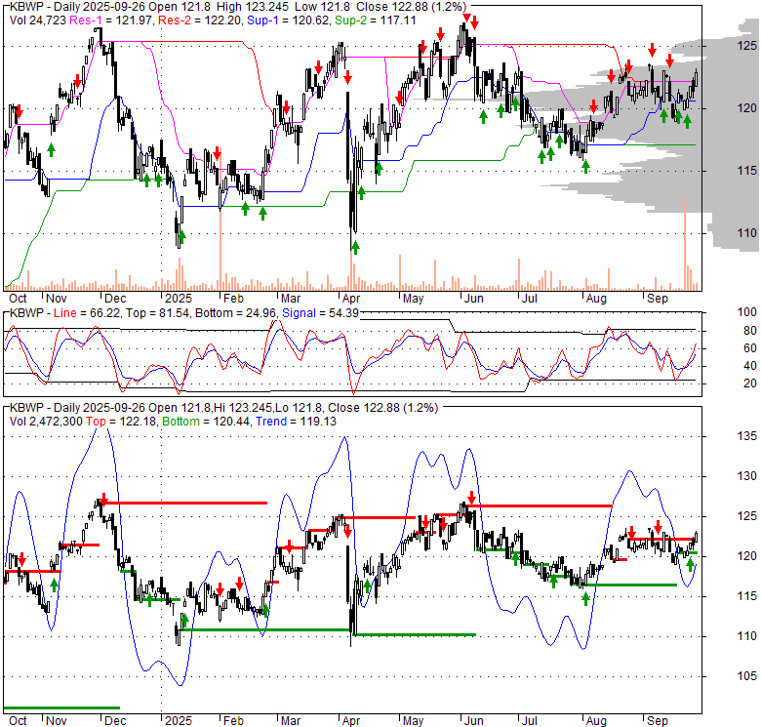Click the 'Sup-1 = 120.62' support label
Viewport: 761px width, 727px height.
click(288, 20)
